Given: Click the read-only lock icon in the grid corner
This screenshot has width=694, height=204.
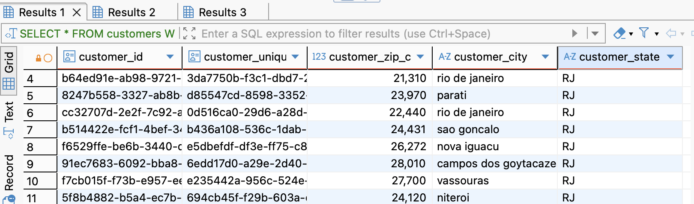Looking at the screenshot, I should [x=39, y=58].
